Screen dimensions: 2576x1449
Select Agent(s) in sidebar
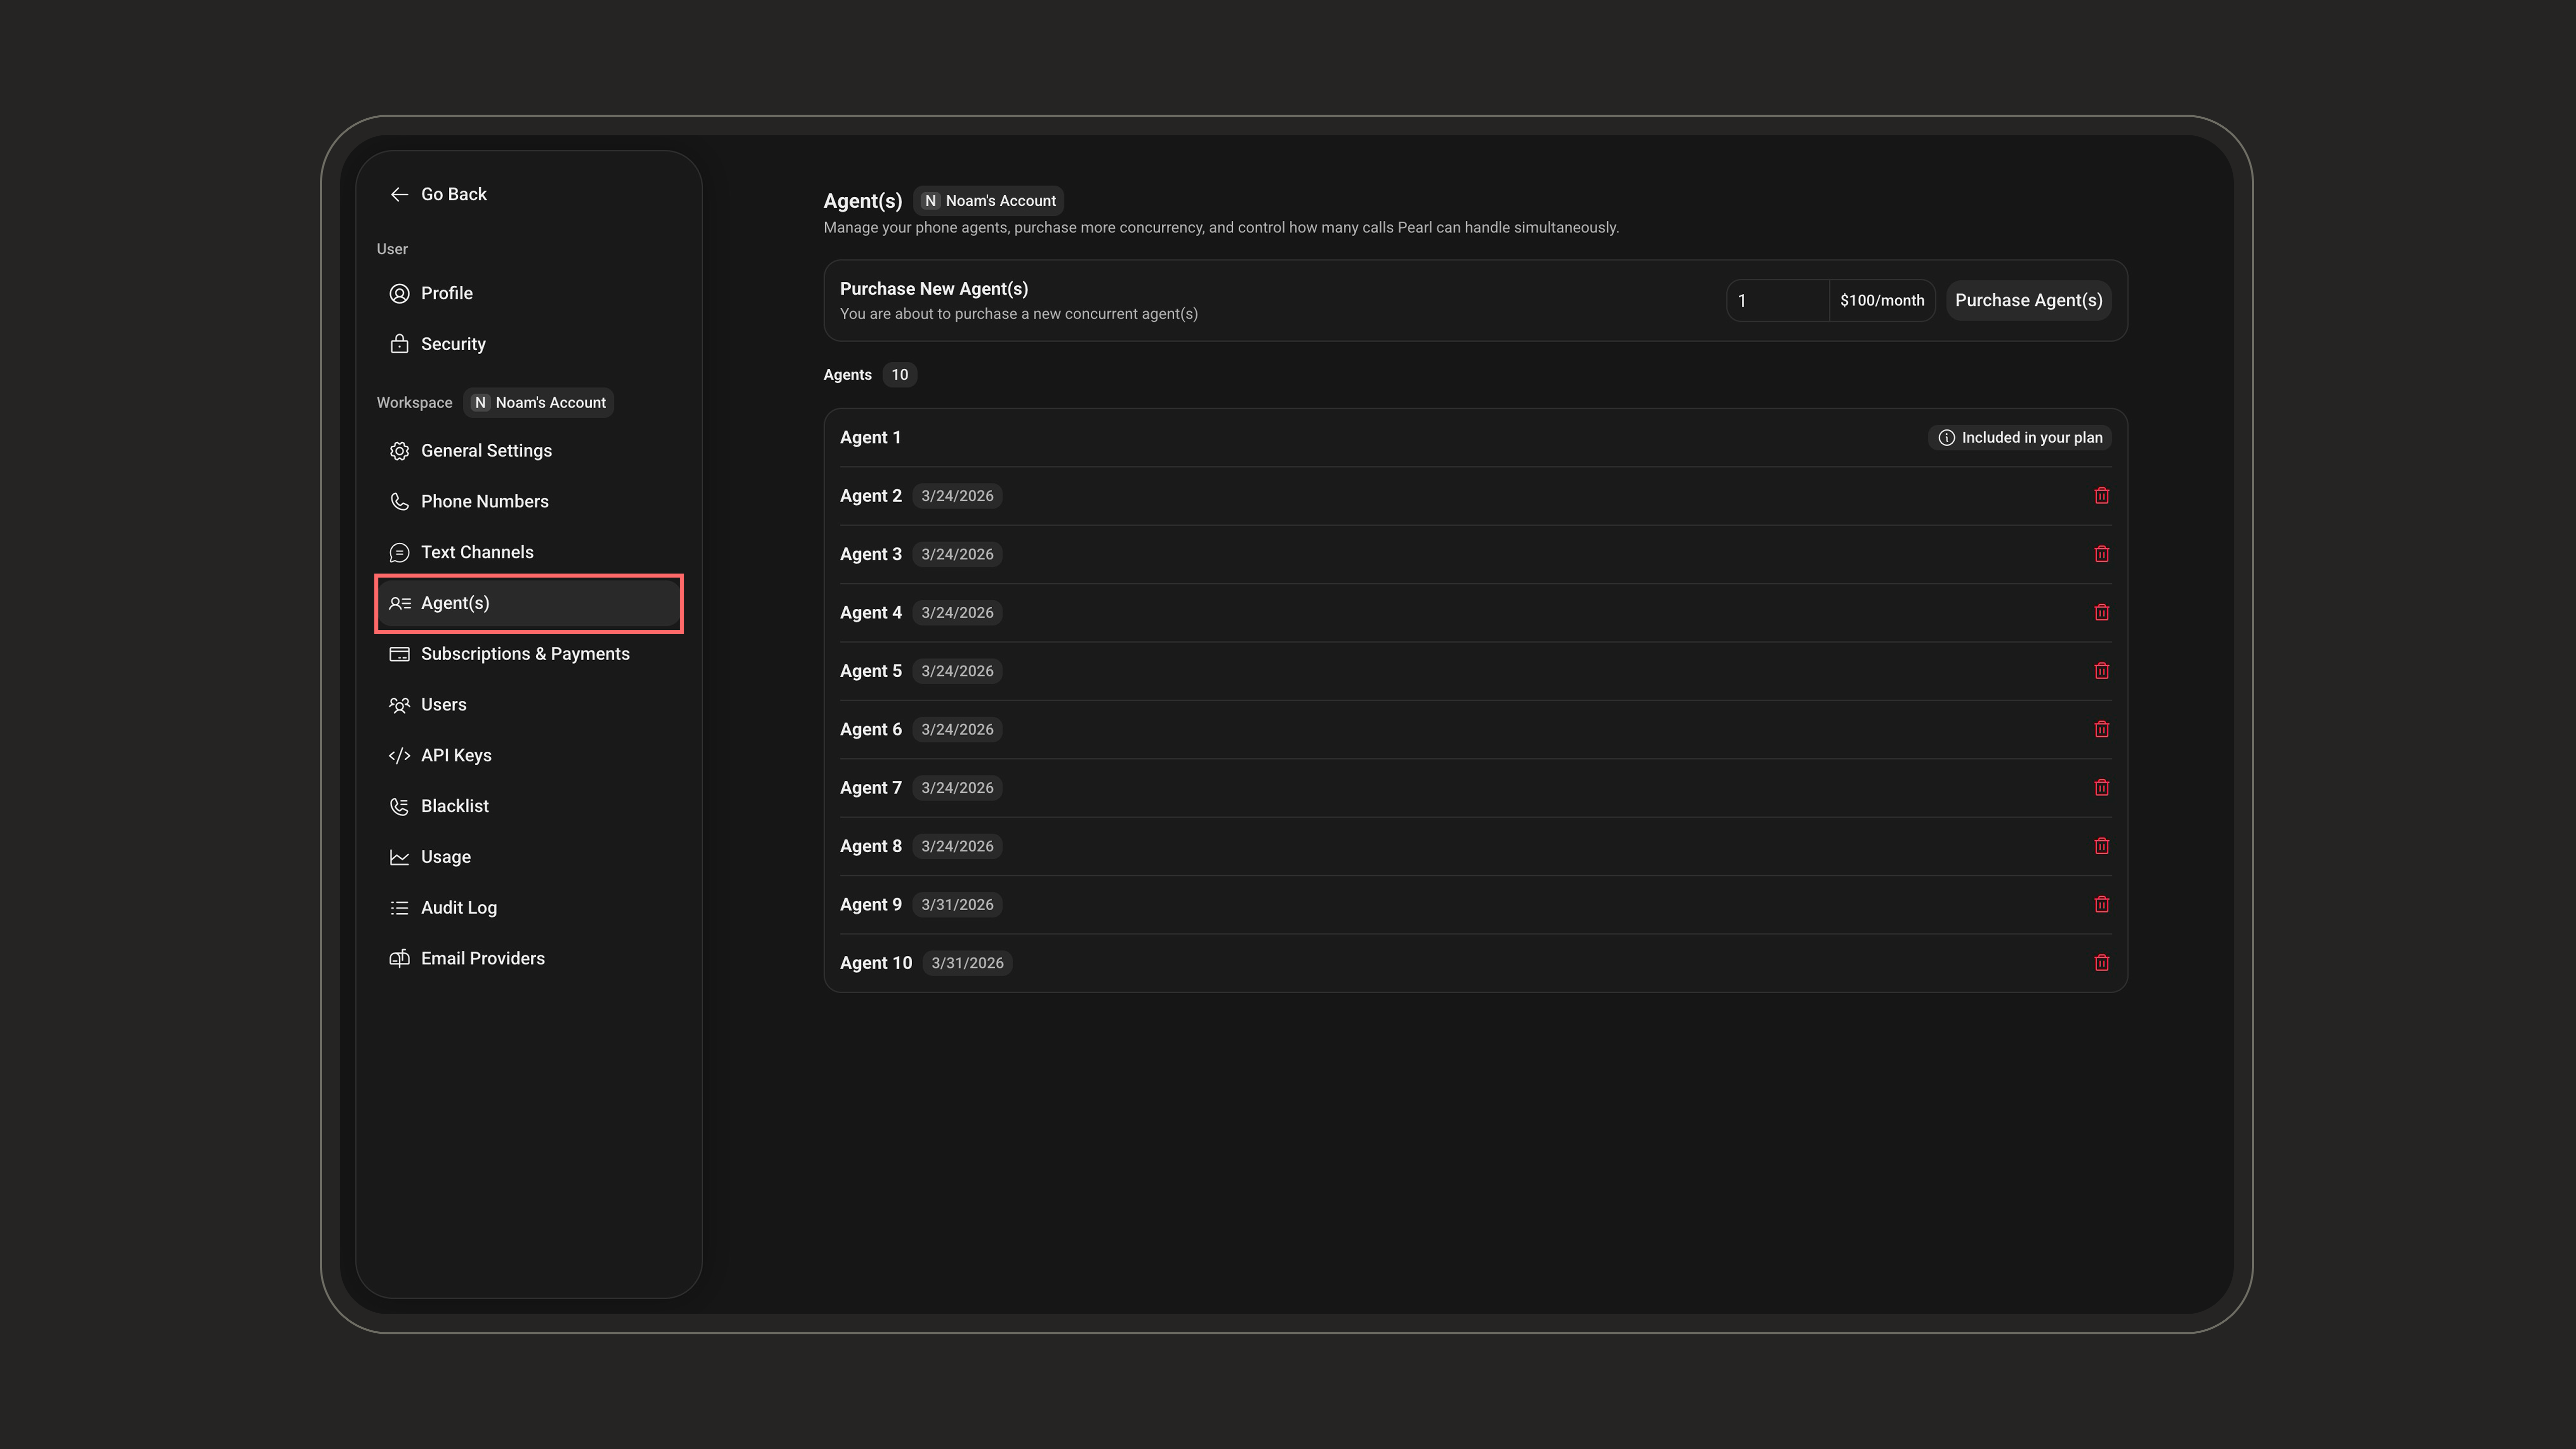tap(528, 603)
